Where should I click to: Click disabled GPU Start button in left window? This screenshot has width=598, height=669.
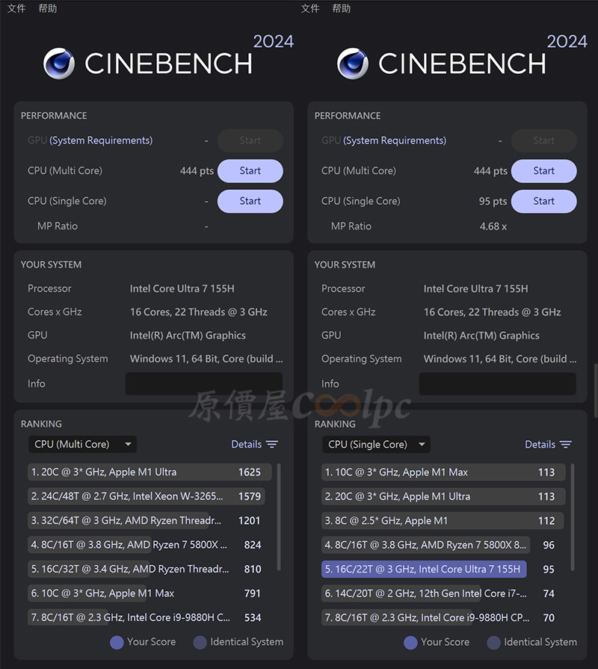point(250,141)
